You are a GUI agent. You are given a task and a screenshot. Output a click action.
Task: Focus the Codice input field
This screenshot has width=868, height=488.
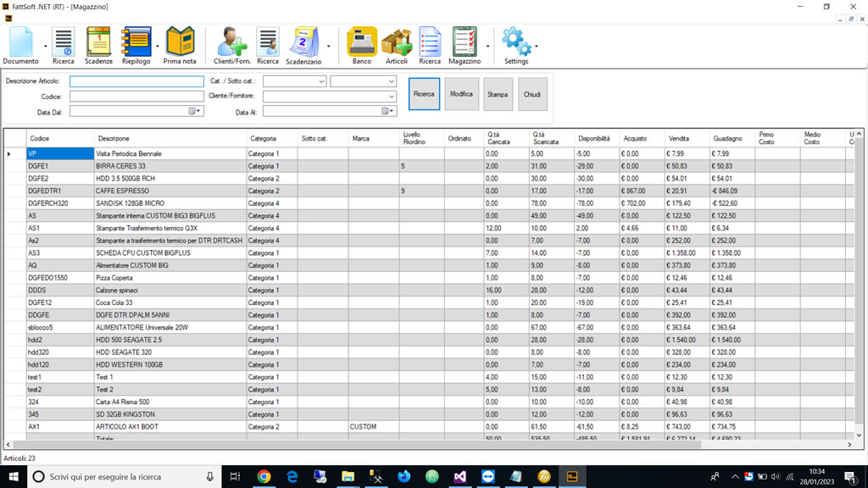(x=136, y=97)
